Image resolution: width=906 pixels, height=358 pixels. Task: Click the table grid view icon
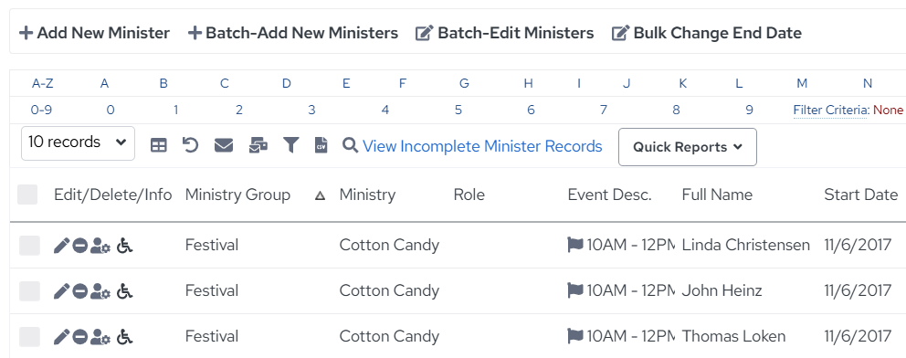click(x=158, y=145)
